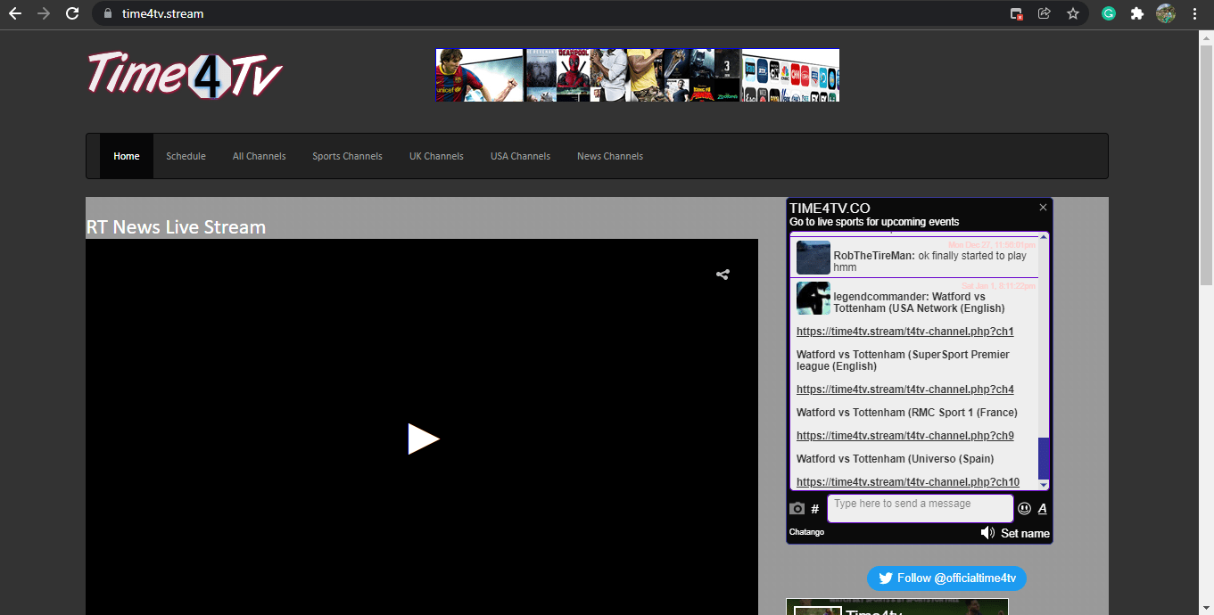Image resolution: width=1214 pixels, height=615 pixels.
Task: Click the Time4Tv logo
Action: click(x=185, y=75)
